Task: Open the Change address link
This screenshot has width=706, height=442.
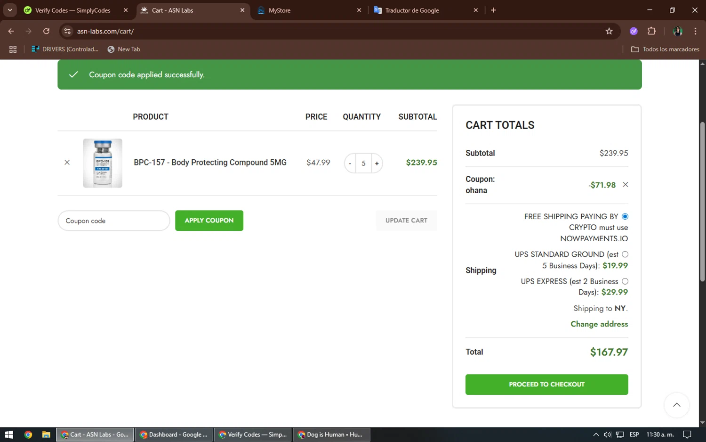Action: 599,324
